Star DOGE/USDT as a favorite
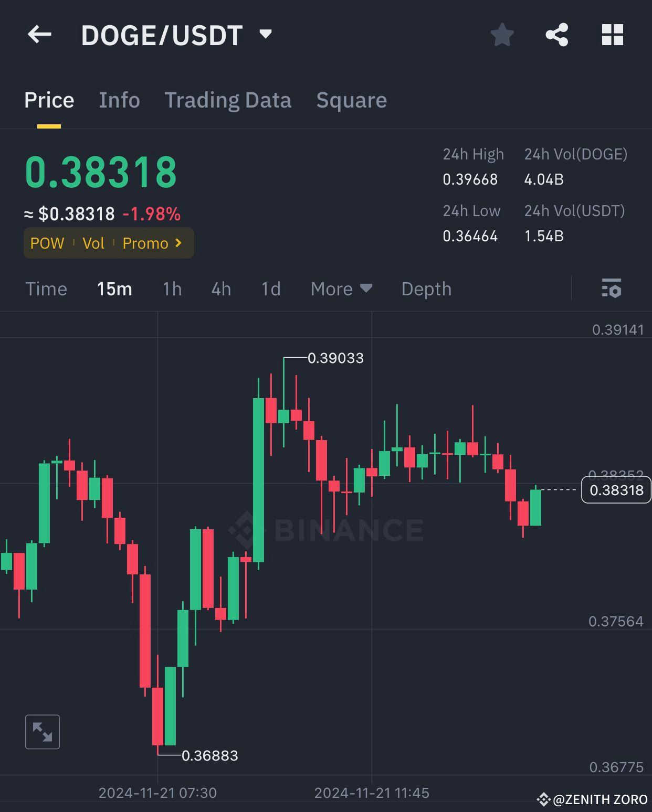The image size is (652, 812). pyautogui.click(x=501, y=35)
